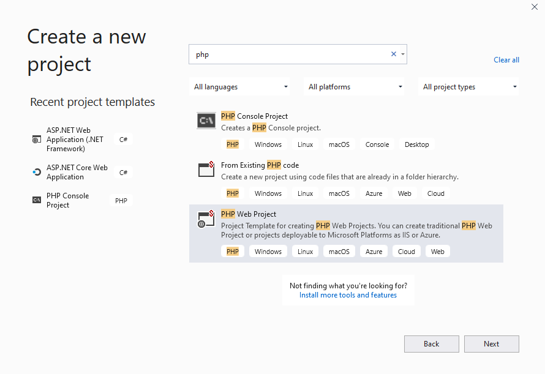Click the macOS tag under PHP Web Project
Viewport: 545px width, 374px height.
click(x=339, y=252)
